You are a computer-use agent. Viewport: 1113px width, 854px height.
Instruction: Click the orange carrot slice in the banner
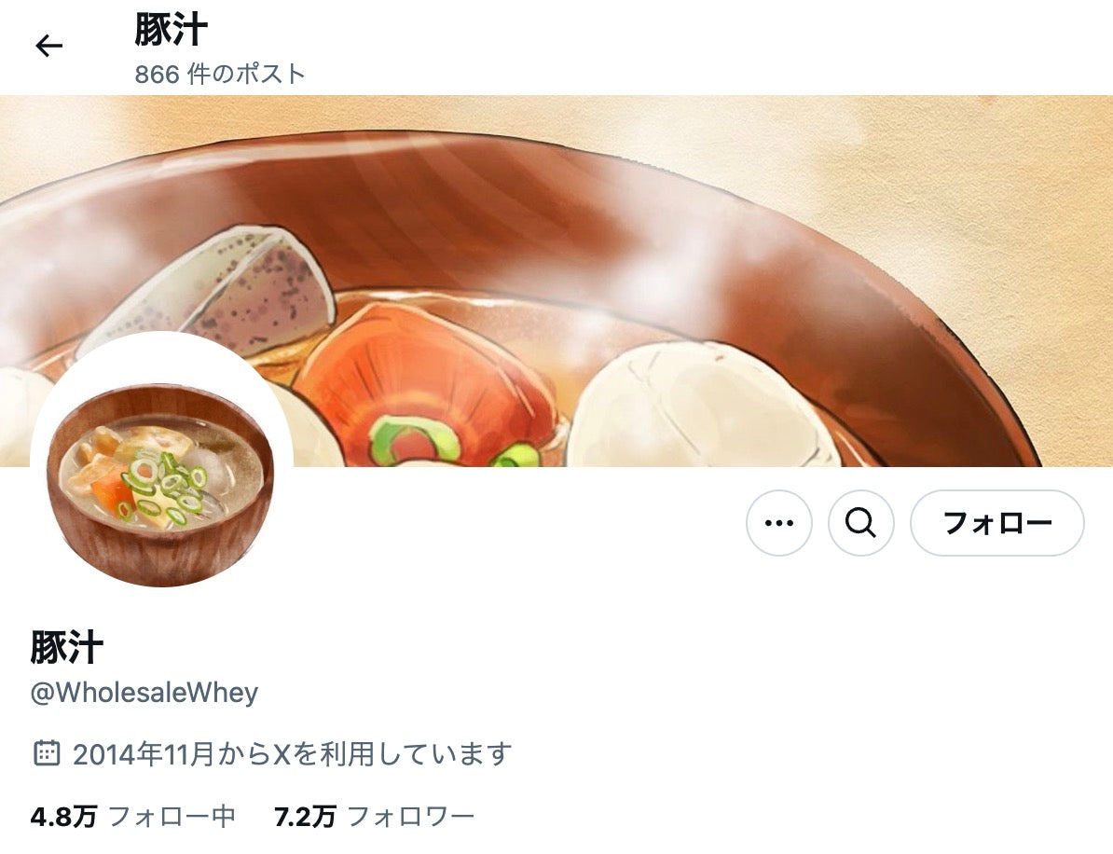tap(426, 383)
